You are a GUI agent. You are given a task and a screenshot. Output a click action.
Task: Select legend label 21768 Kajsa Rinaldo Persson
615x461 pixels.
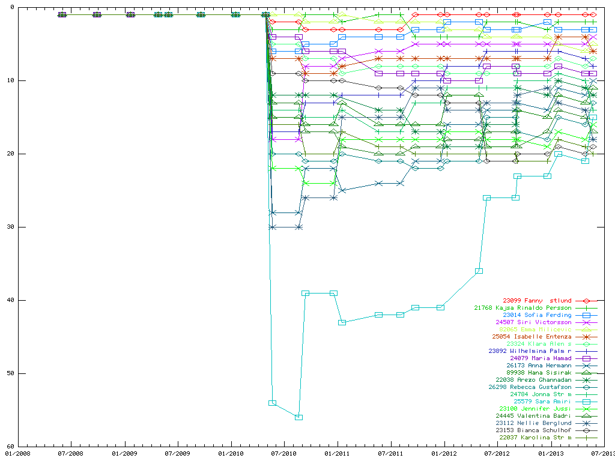(523, 308)
